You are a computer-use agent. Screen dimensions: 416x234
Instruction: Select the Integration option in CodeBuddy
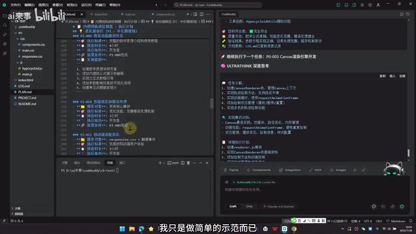pos(290,170)
